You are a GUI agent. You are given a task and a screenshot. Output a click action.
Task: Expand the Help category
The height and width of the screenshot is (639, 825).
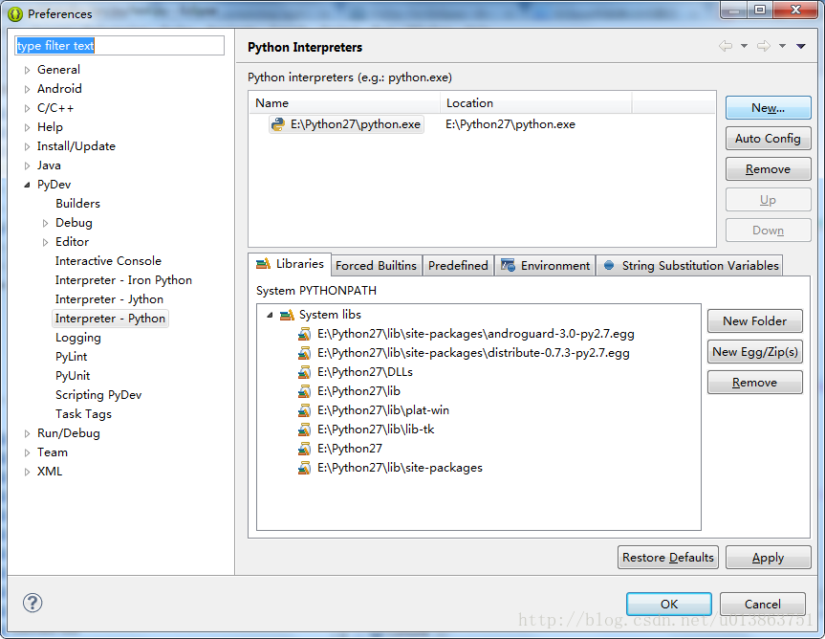tap(27, 127)
